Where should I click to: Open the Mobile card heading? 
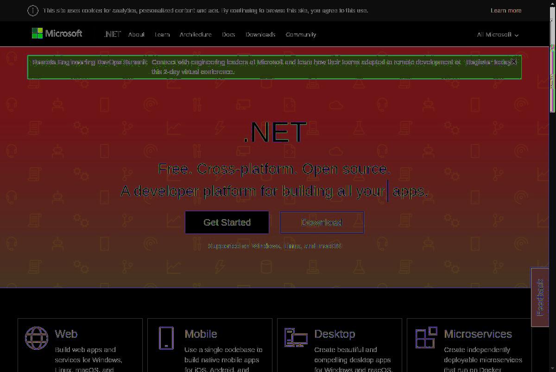201,334
